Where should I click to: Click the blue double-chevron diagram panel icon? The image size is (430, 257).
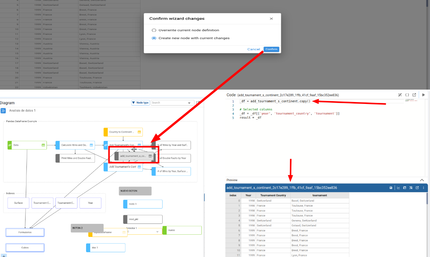click(x=3, y=111)
